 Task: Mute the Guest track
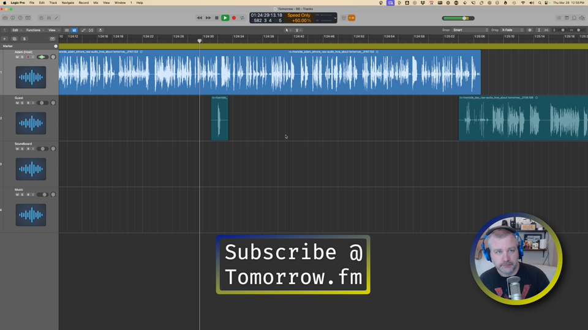pos(17,103)
